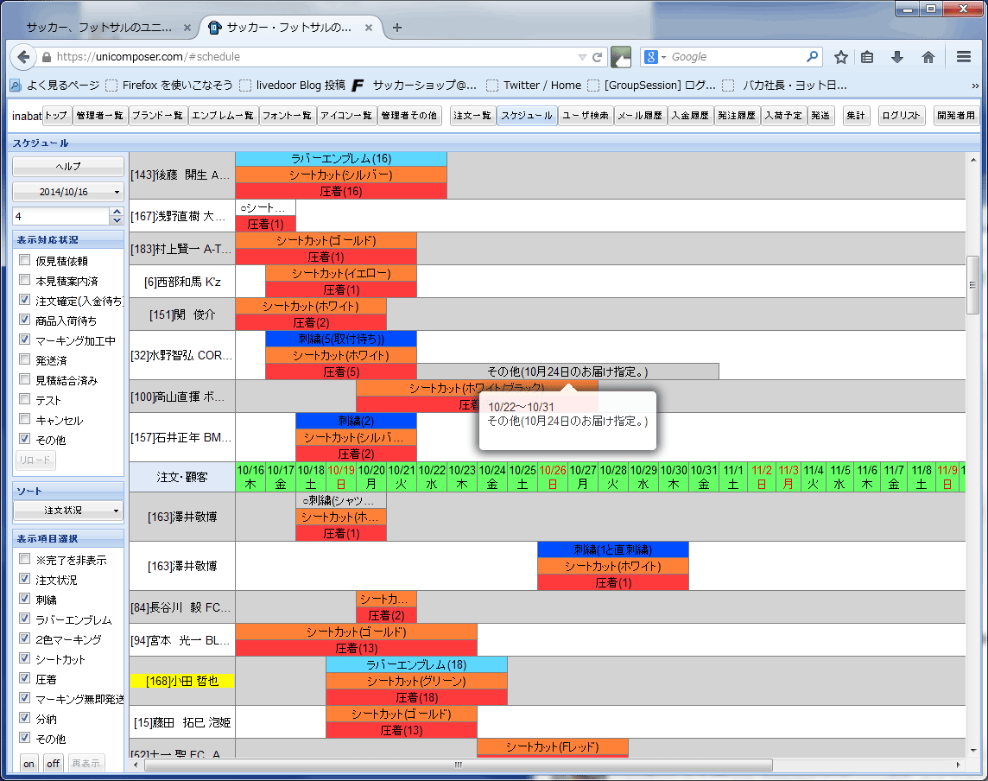988x781 pixels.
Task: Go to the browser home icon
Action: [928, 57]
